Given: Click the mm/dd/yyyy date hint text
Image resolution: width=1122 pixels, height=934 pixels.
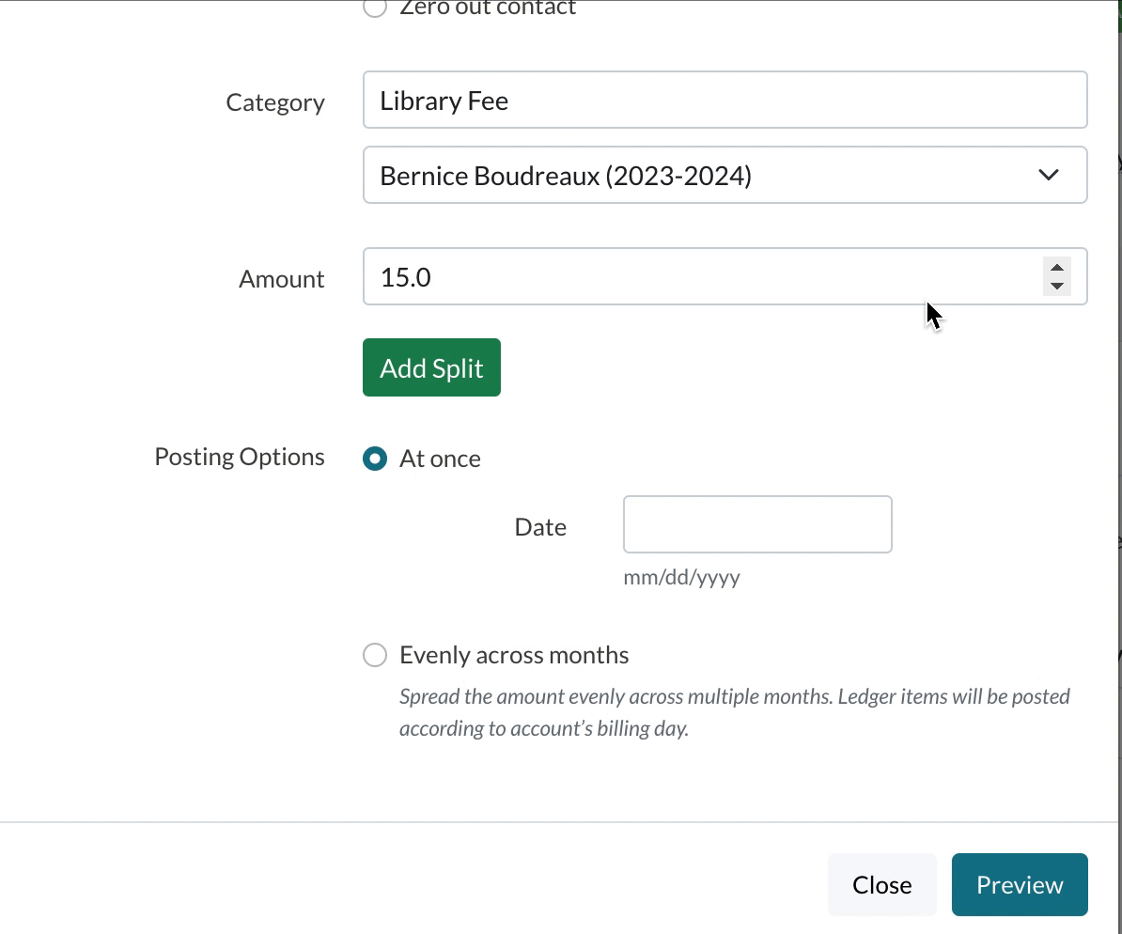Looking at the screenshot, I should coord(682,577).
